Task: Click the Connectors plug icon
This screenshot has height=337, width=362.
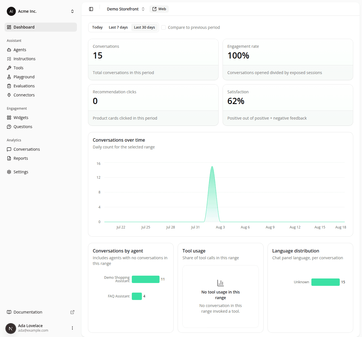Action: pos(9,95)
